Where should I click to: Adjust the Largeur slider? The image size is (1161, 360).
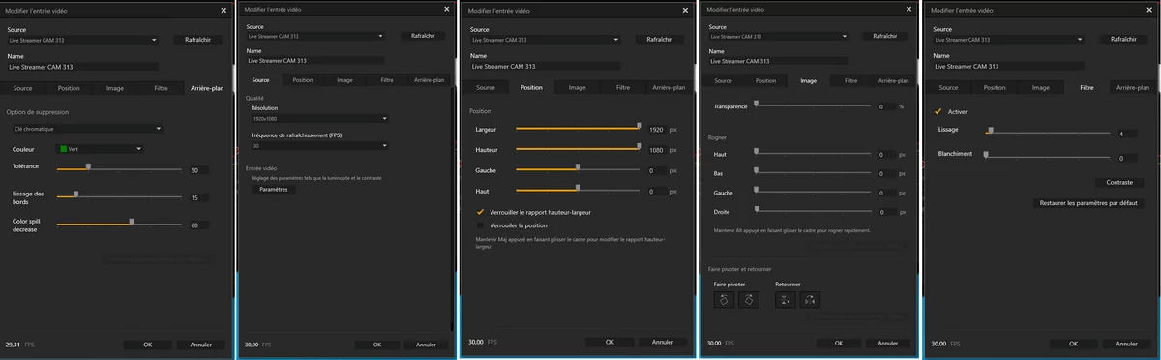pyautogui.click(x=579, y=127)
